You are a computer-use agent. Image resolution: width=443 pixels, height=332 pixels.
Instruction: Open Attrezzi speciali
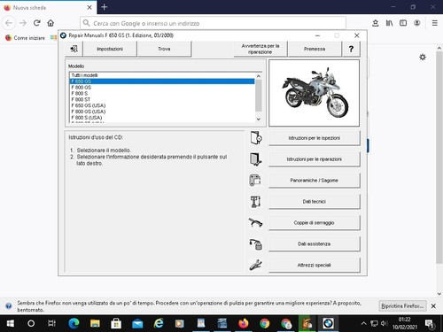(315, 265)
